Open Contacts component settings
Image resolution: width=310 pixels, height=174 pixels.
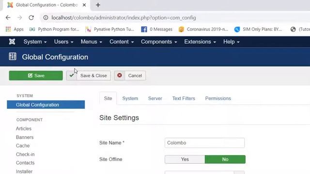[25, 163]
